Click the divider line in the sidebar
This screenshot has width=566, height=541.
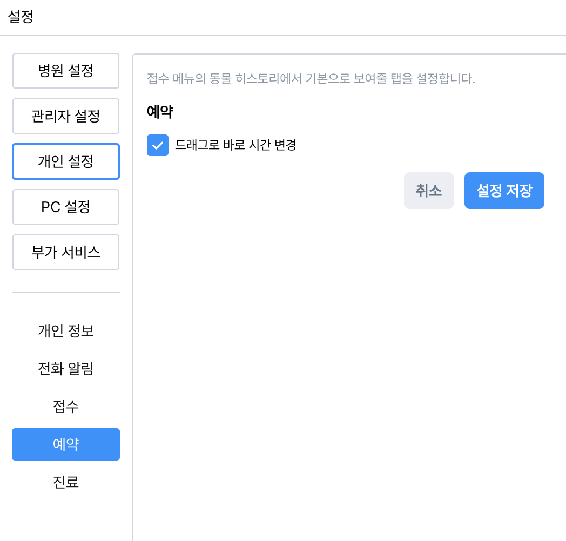pyautogui.click(x=65, y=293)
